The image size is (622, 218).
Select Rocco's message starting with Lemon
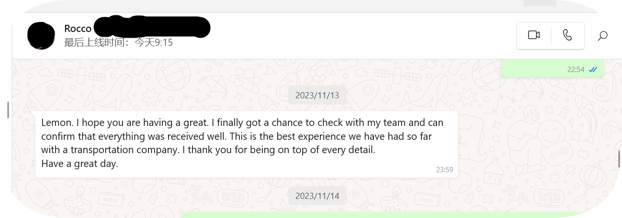click(x=247, y=144)
